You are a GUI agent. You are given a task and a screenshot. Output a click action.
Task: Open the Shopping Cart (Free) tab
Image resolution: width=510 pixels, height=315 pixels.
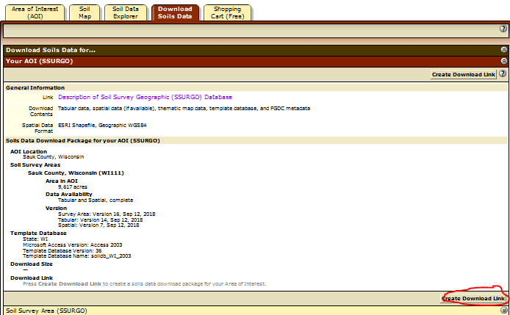click(227, 12)
